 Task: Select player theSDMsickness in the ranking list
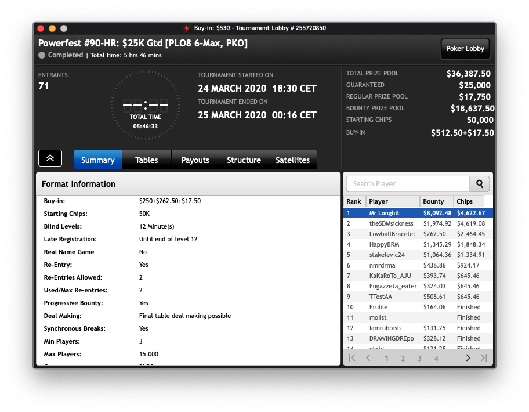tap(391, 223)
